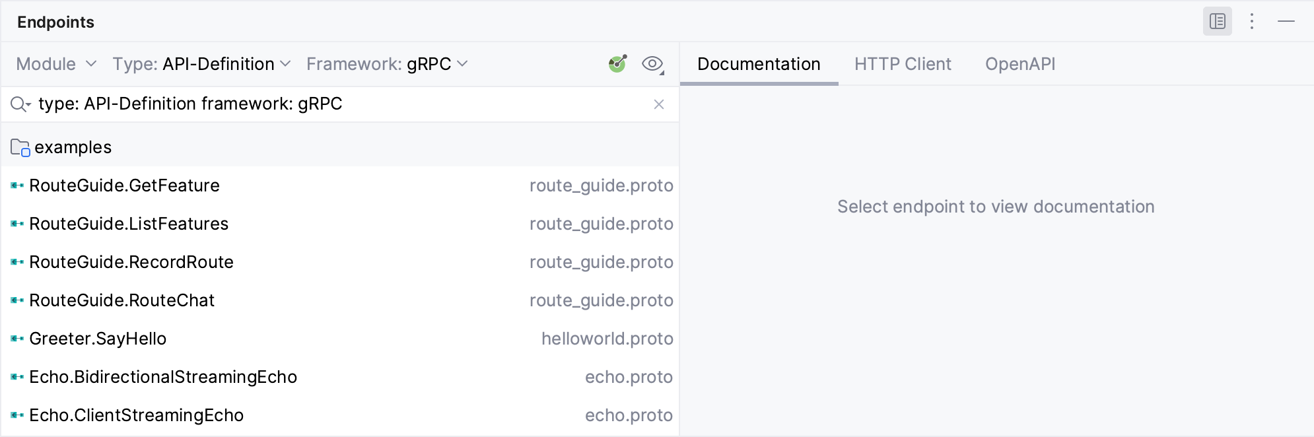Image resolution: width=1314 pixels, height=437 pixels.
Task: Click the RouteGuide.GetFeature endpoint icon
Action: [17, 185]
